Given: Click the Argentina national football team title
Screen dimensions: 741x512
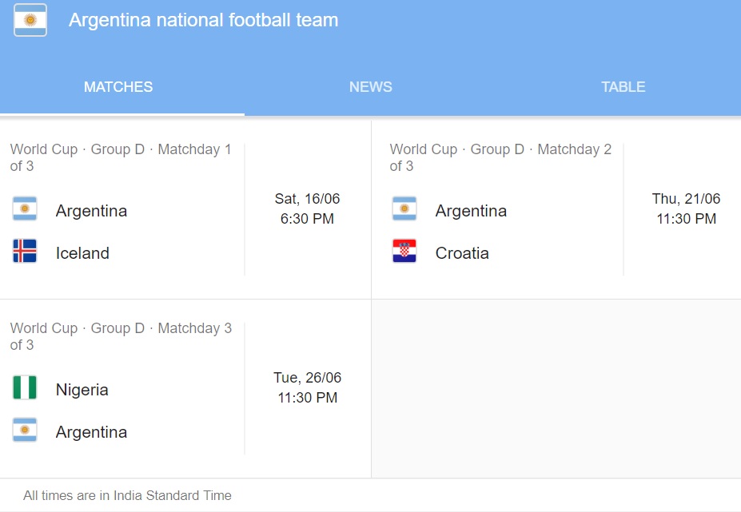Looking at the screenshot, I should tap(203, 20).
